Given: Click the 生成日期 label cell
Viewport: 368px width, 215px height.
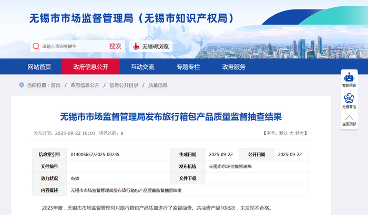Looking at the screenshot, I should (188, 154).
